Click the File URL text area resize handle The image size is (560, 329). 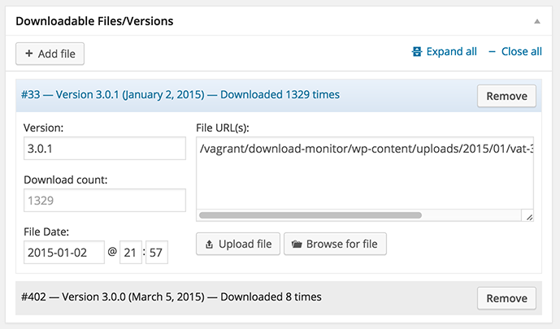click(x=529, y=217)
